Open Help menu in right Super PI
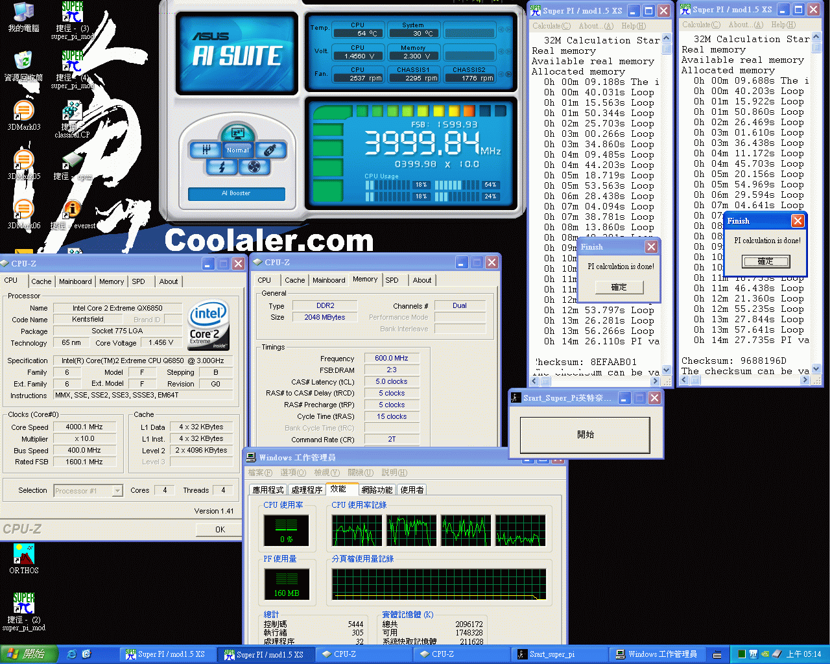Image resolution: width=830 pixels, height=664 pixels. [783, 25]
